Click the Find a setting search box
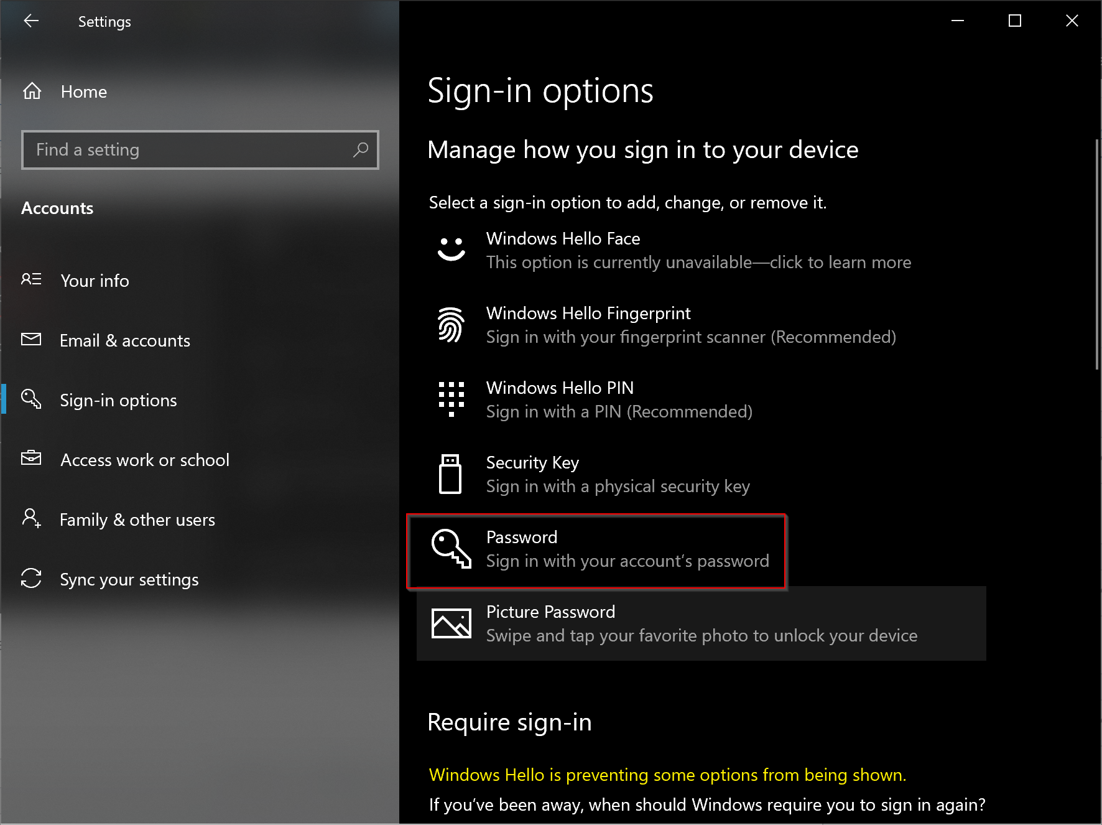This screenshot has width=1102, height=825. coord(200,150)
